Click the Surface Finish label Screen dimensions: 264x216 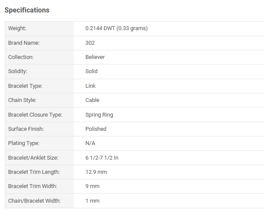point(26,129)
